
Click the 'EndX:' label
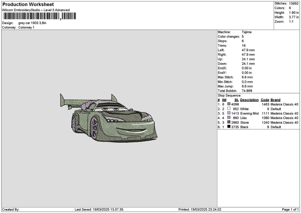point(222,68)
